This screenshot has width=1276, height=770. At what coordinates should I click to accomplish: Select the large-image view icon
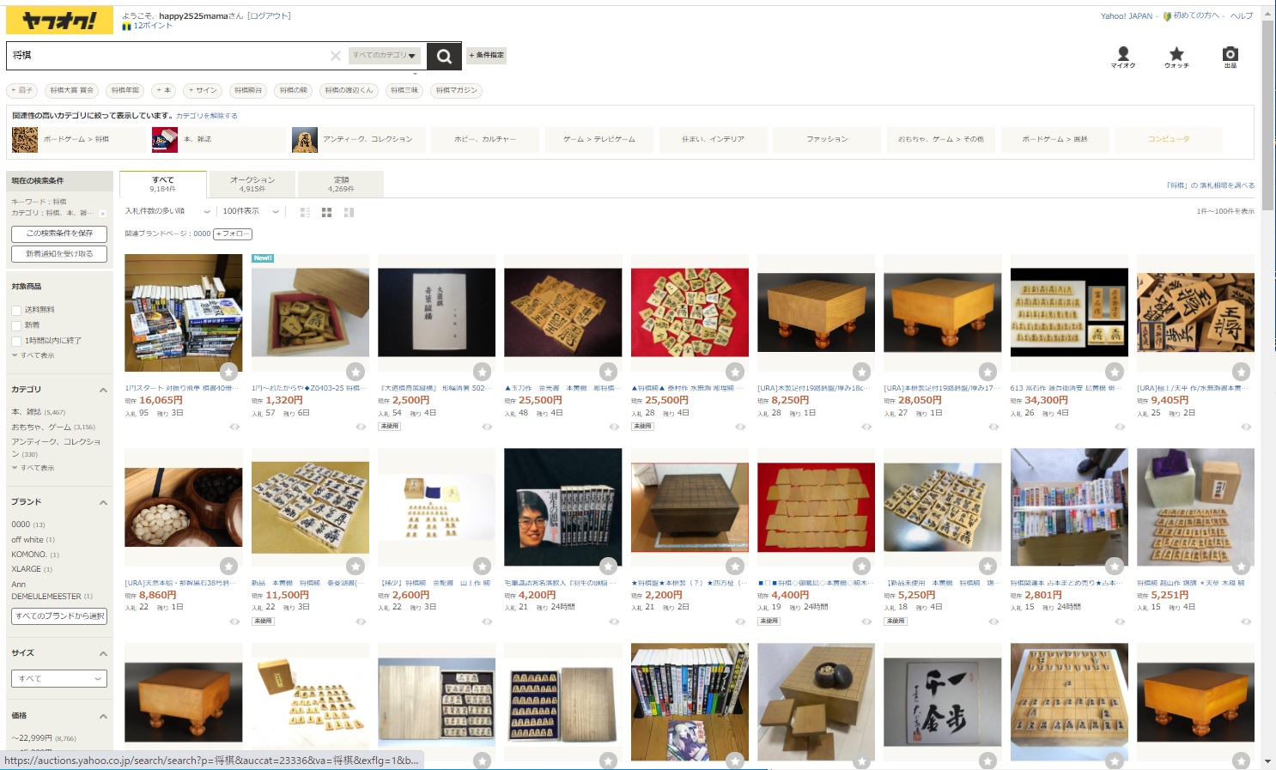348,212
